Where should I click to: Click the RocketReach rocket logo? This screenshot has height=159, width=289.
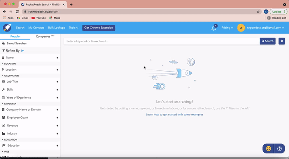7,28
